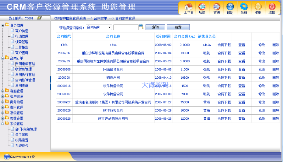Click the 销售业务员 column header

[x=207, y=36]
